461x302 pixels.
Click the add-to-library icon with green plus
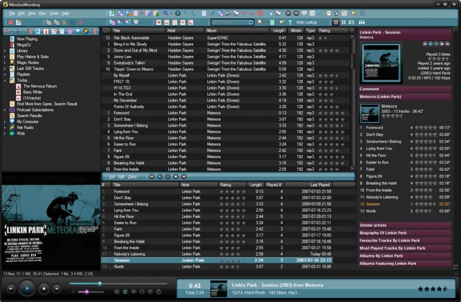click(x=112, y=13)
